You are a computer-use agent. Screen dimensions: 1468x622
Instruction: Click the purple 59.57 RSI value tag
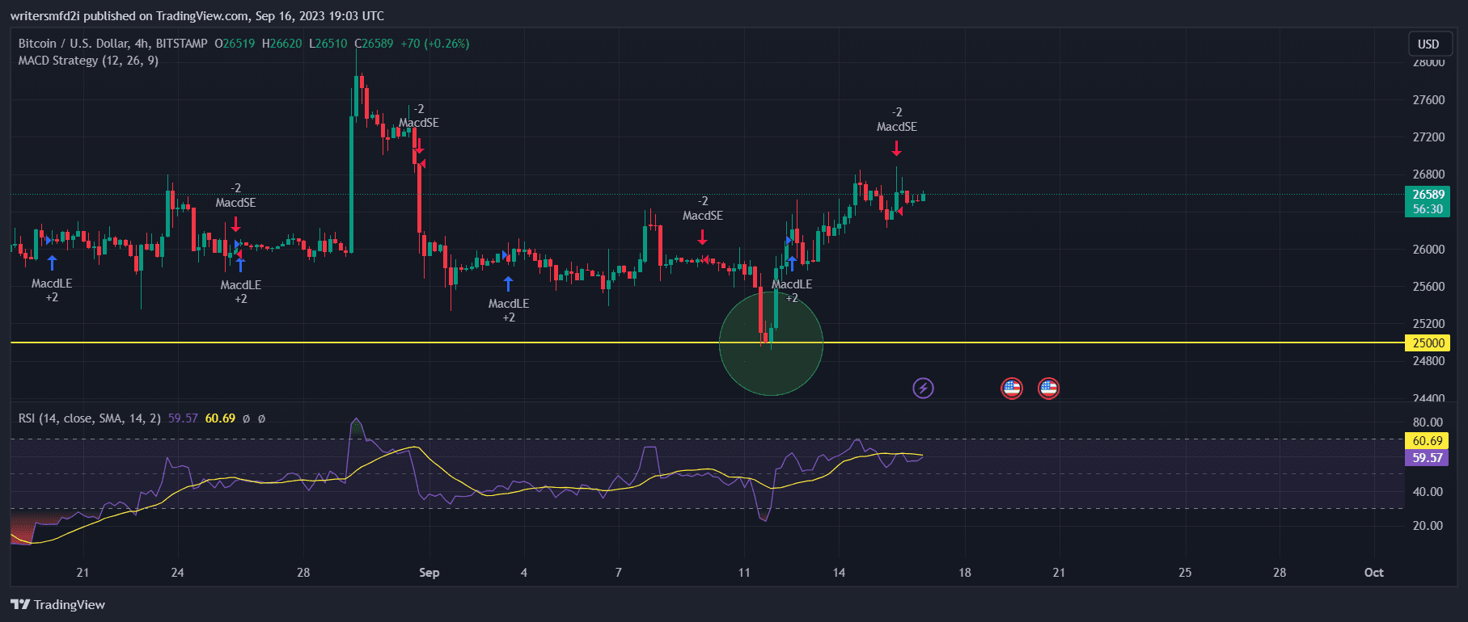[x=1428, y=458]
